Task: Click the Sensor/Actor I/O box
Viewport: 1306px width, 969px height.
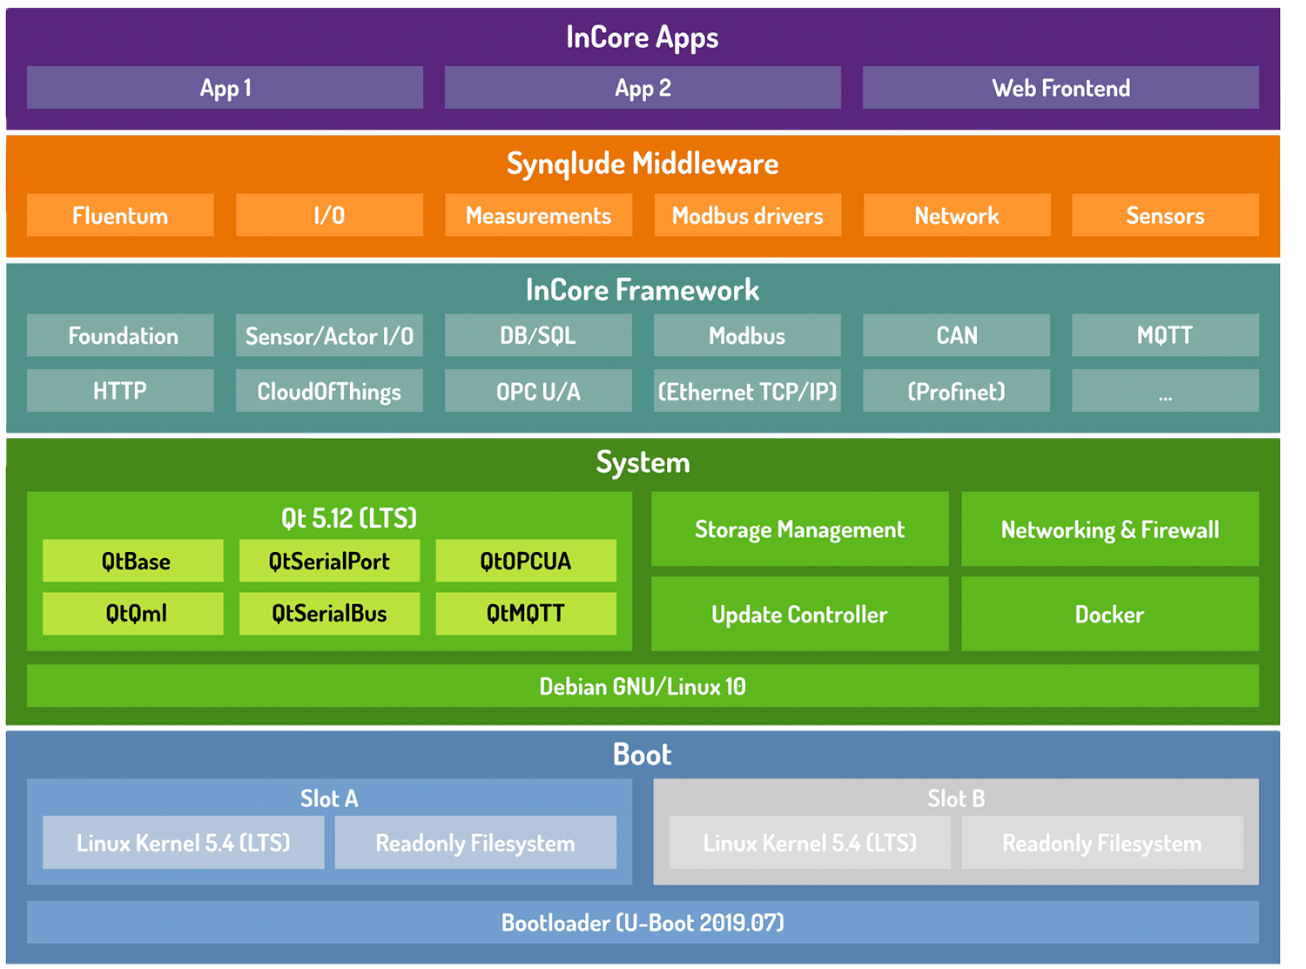Action: point(329,335)
